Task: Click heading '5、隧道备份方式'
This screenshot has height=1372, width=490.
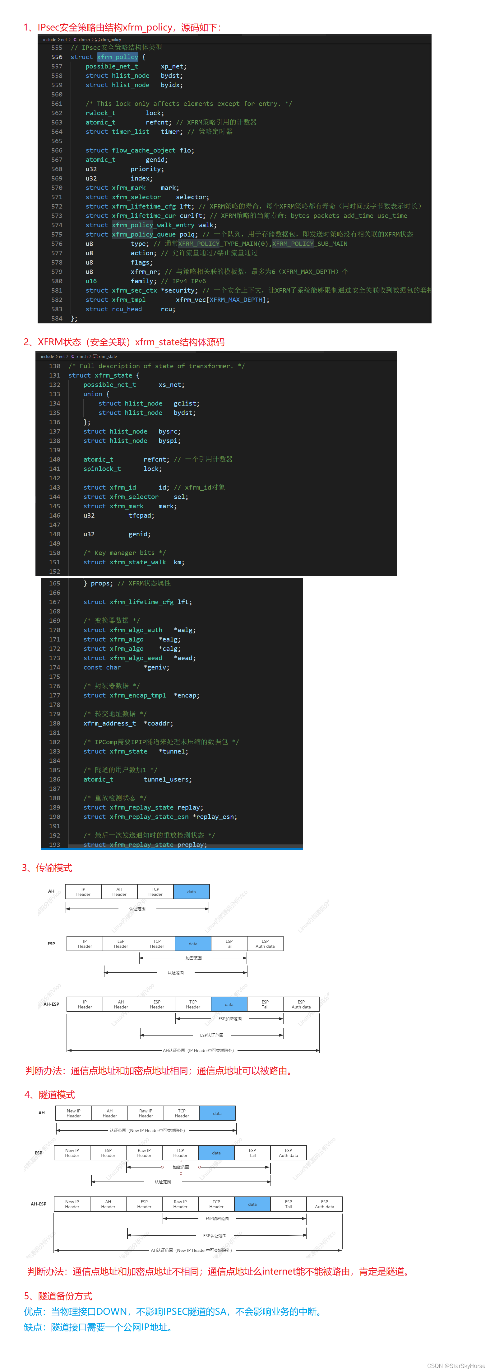Action: [58, 1296]
